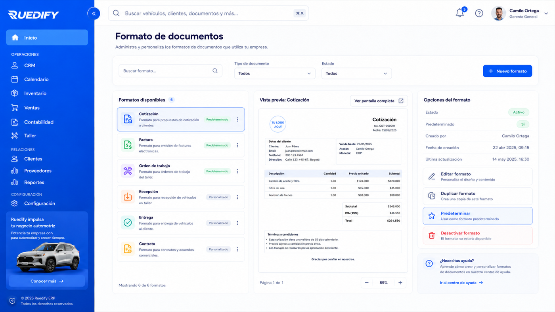555x312 pixels.
Task: Click Duplicar formato option
Action: 478,196
